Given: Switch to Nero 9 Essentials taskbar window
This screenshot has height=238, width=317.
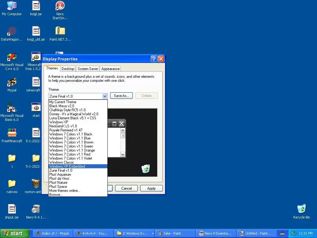Looking at the screenshot, I should click(215, 233).
